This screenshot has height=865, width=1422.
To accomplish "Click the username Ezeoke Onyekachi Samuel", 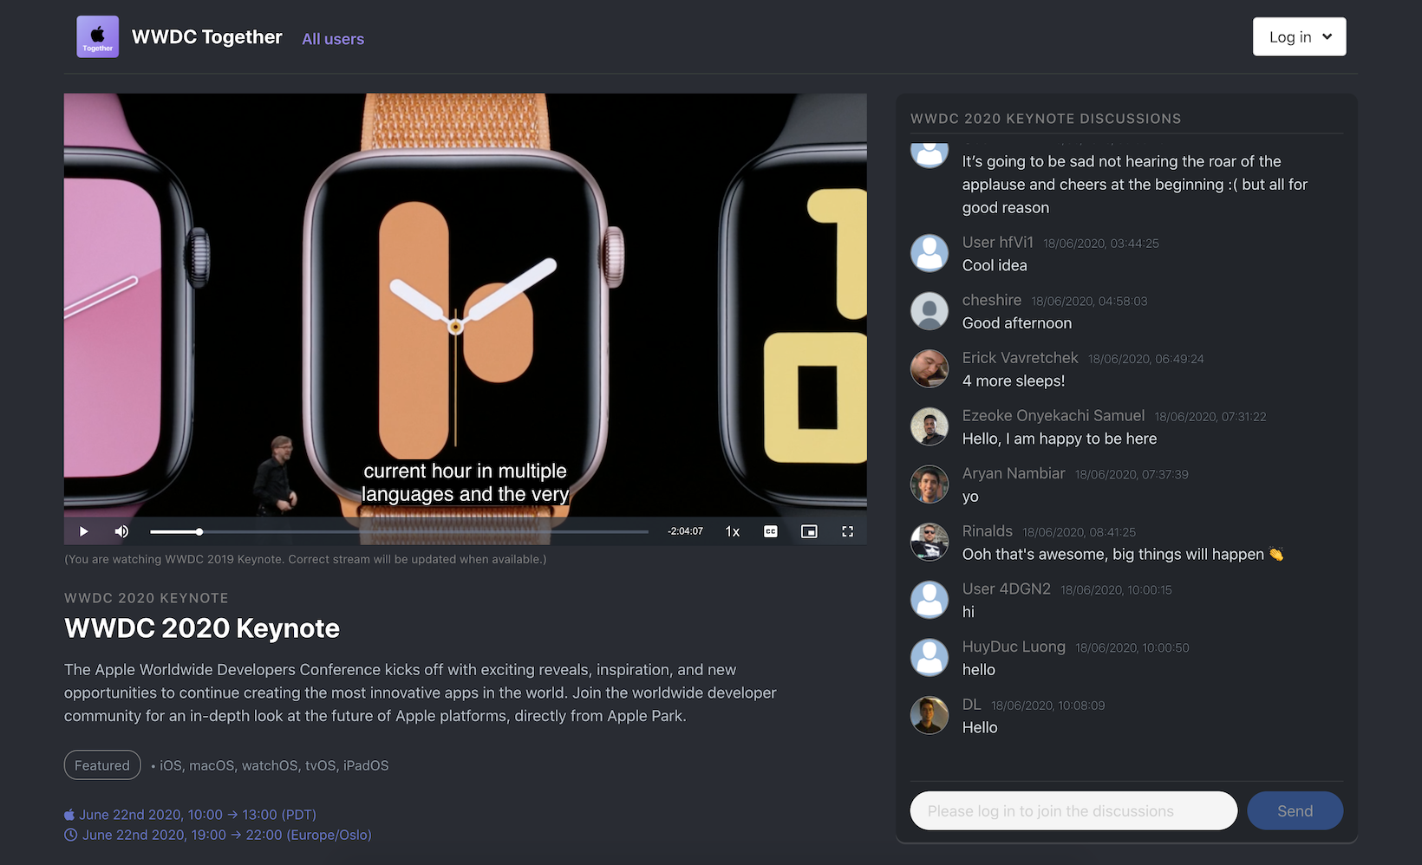I will 1053,416.
